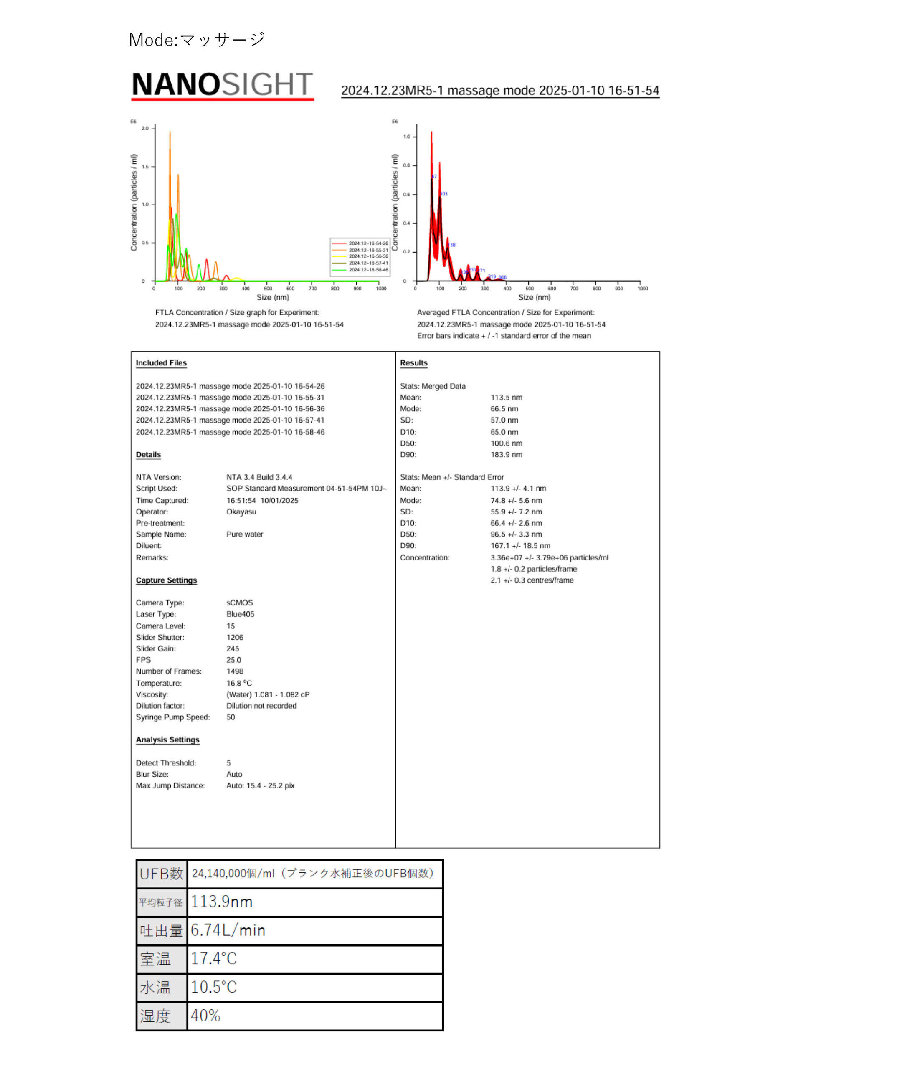Click 'Stats: Merged Data' label

(433, 386)
